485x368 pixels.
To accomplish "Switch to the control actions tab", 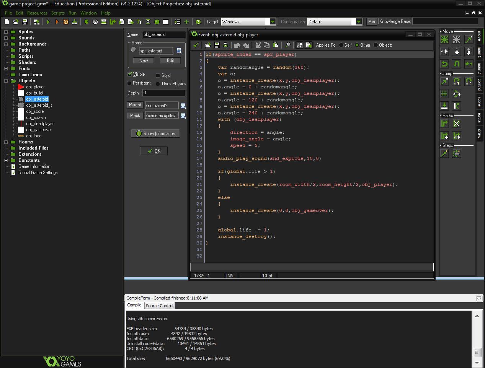I will [x=479, y=85].
